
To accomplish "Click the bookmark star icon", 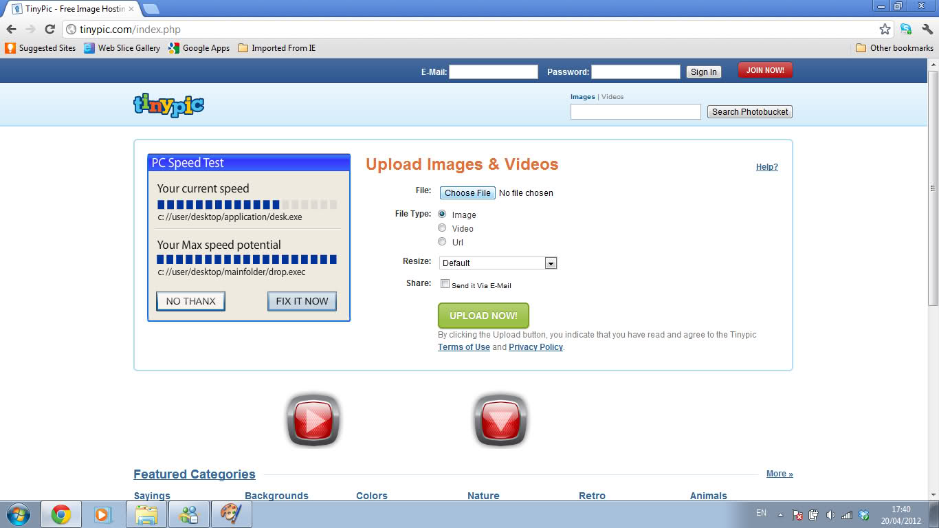I will [885, 30].
